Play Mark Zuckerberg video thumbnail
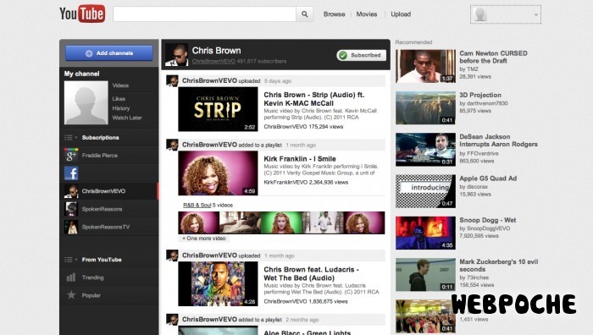 pos(425,275)
